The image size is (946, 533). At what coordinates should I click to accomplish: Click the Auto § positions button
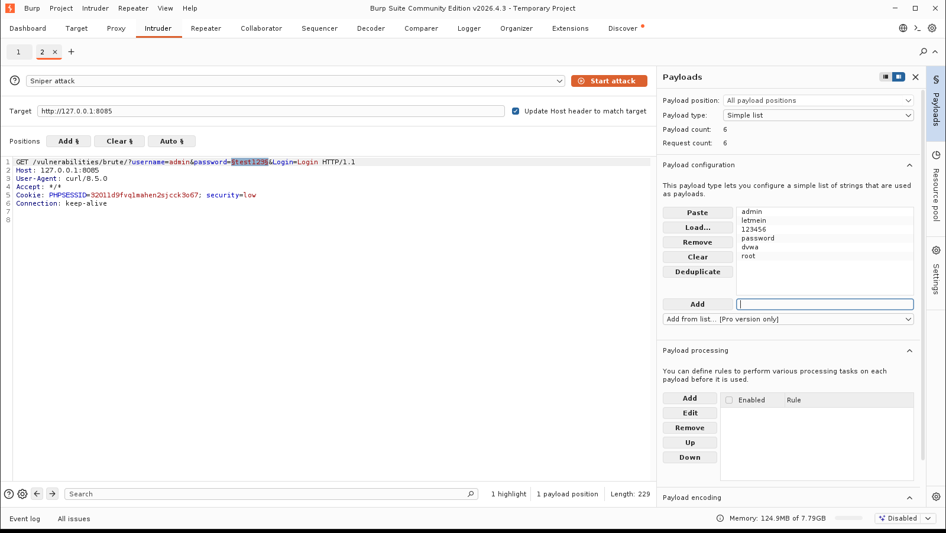(171, 141)
